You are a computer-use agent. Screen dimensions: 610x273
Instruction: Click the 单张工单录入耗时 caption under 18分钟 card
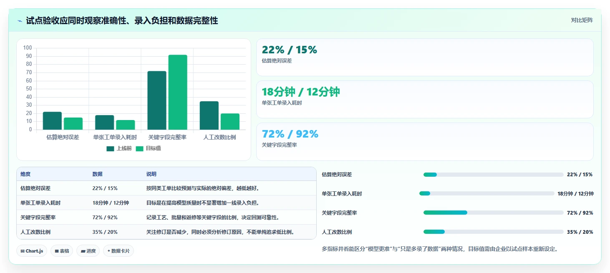(x=282, y=103)
